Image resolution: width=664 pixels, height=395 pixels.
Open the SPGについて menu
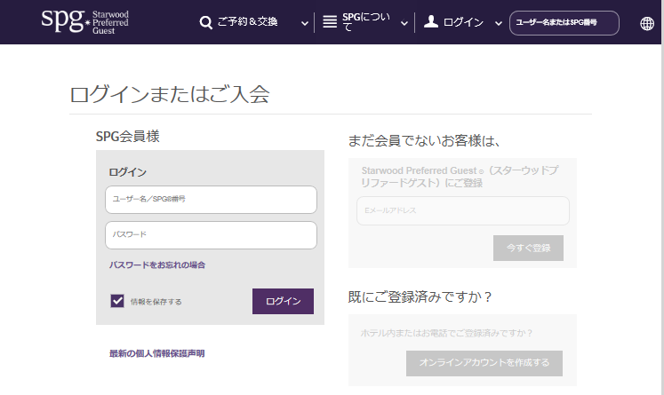pos(366,22)
